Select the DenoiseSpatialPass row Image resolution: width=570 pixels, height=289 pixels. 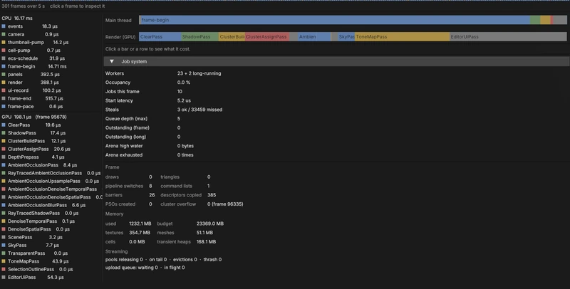[36, 229]
